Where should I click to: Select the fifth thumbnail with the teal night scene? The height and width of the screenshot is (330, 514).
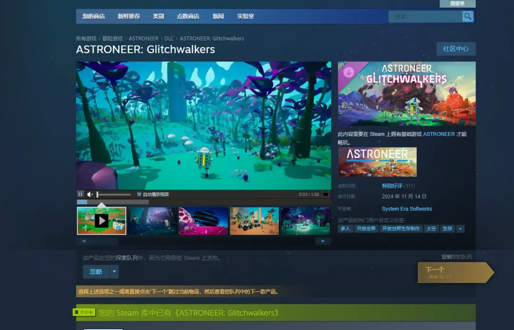[306, 221]
